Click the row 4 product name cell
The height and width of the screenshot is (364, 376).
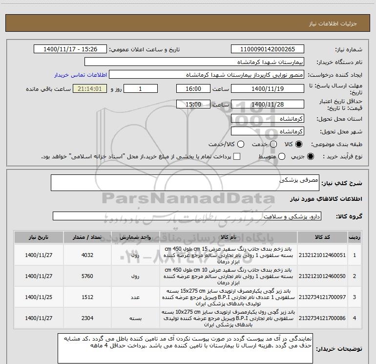(x=229, y=318)
